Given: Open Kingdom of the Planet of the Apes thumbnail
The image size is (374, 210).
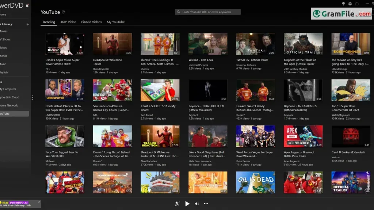Looking at the screenshot, I should click(x=303, y=44).
